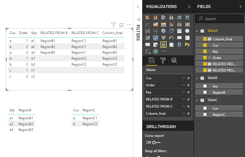Select the Scatter chart visualization
This screenshot has height=157, width=245.
(156, 31)
